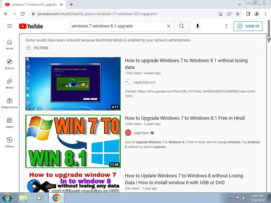Screen dimensions: 271x203
Task: Click the address bar URL
Action: click(x=98, y=14)
